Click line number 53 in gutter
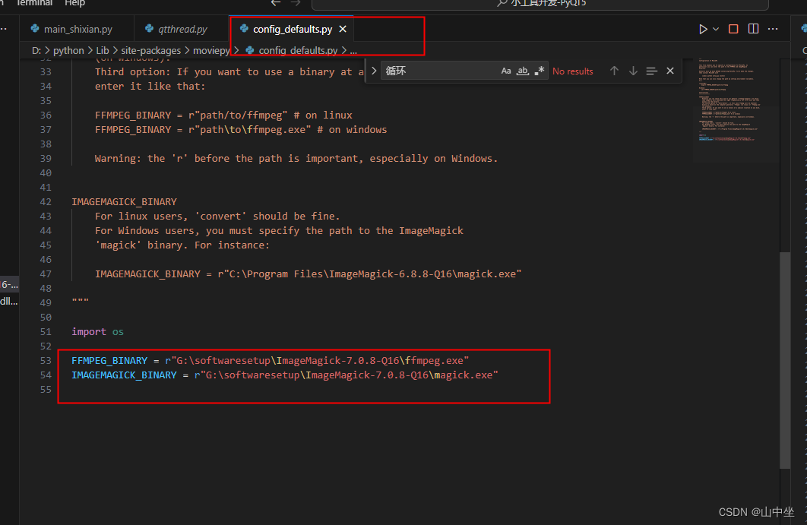Viewport: 807px width, 525px height. pyautogui.click(x=46, y=361)
